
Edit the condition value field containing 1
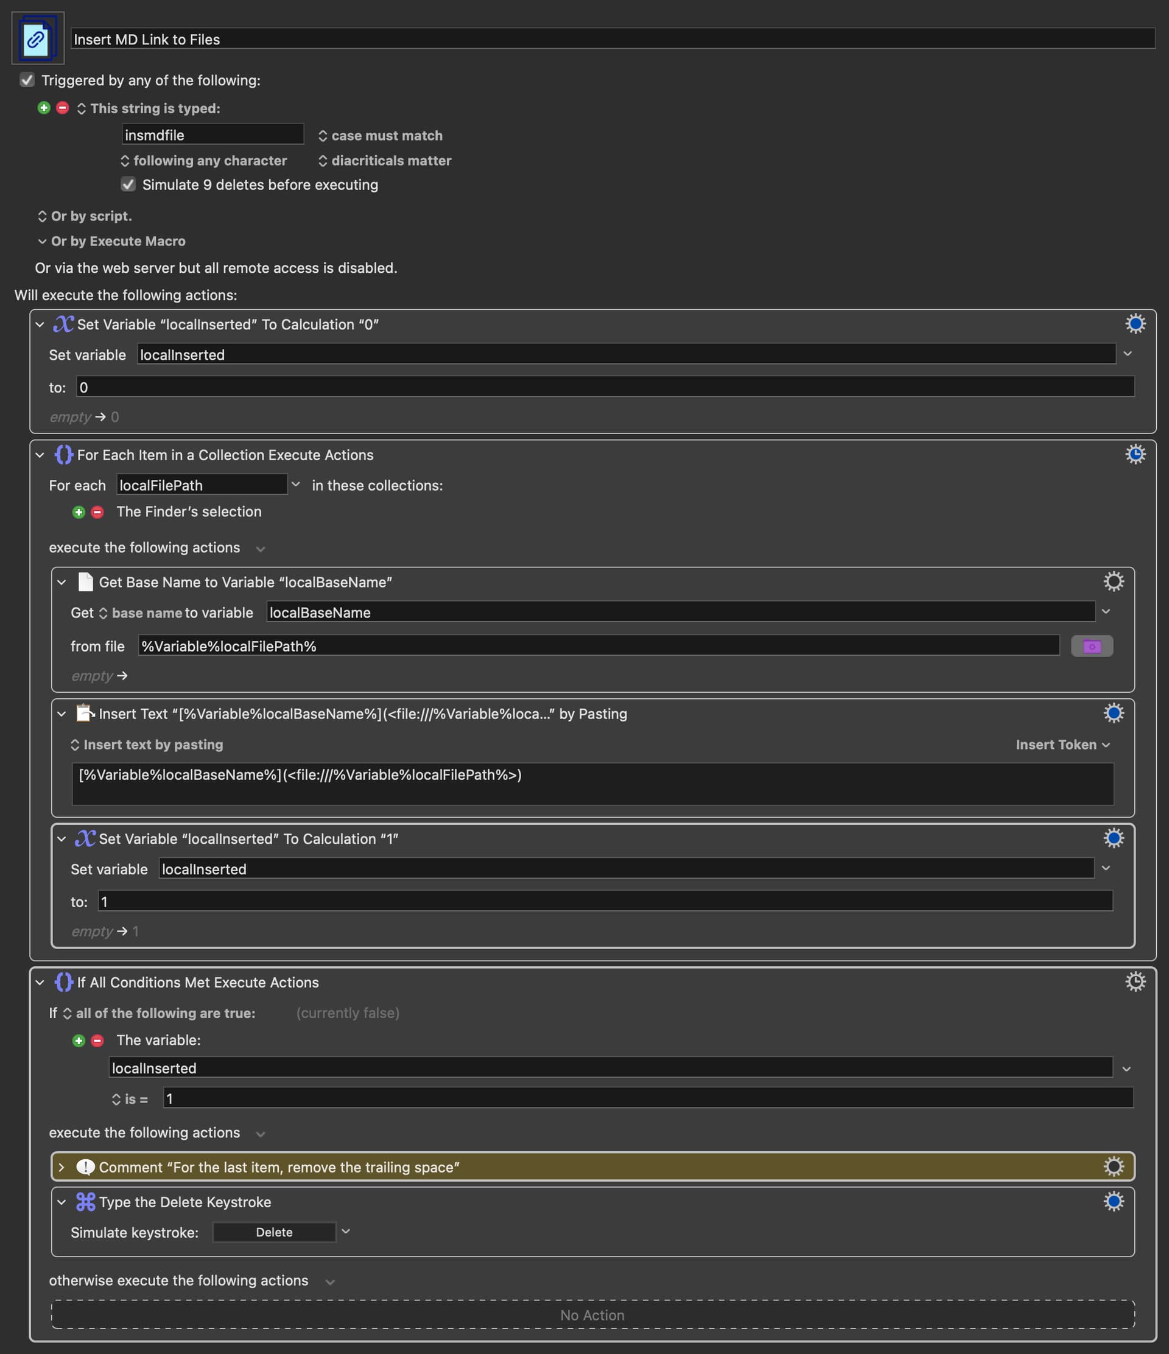coord(648,1098)
